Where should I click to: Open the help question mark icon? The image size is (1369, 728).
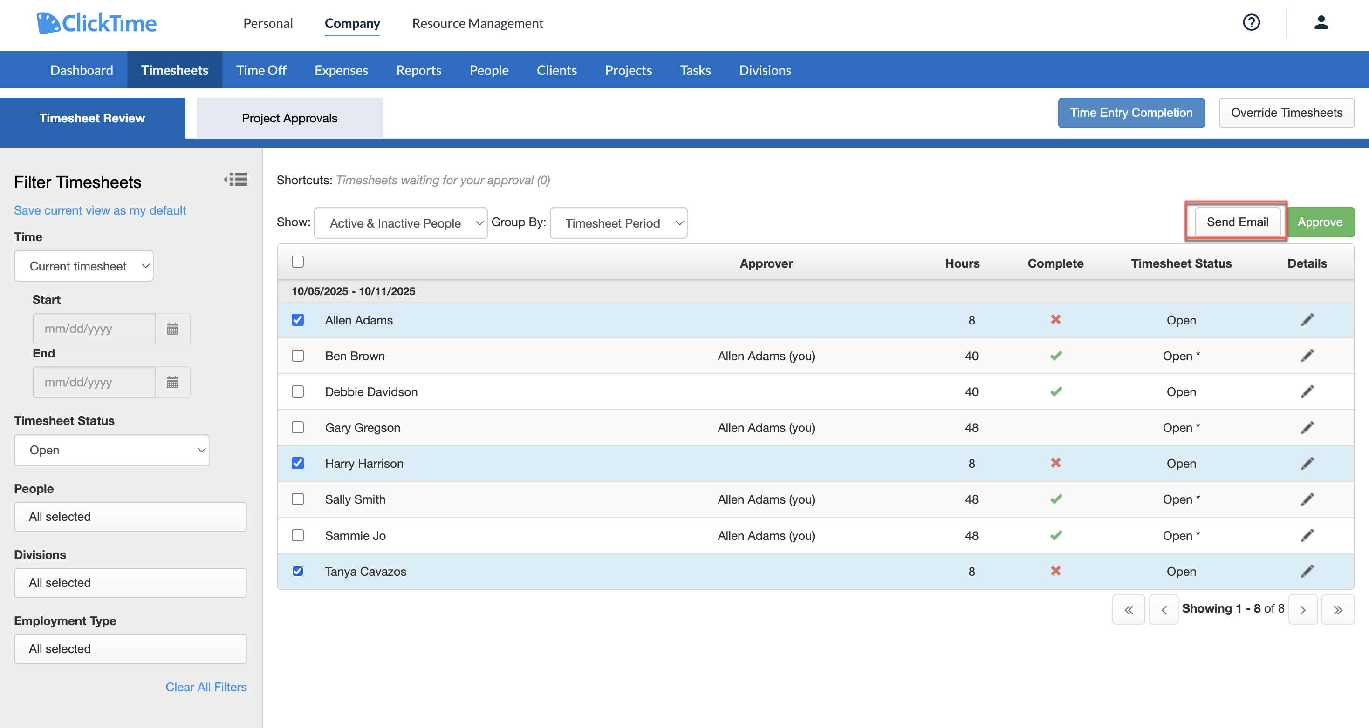(x=1251, y=22)
